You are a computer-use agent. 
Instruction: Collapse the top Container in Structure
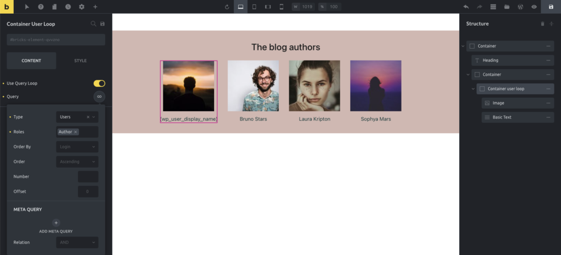[x=463, y=46]
